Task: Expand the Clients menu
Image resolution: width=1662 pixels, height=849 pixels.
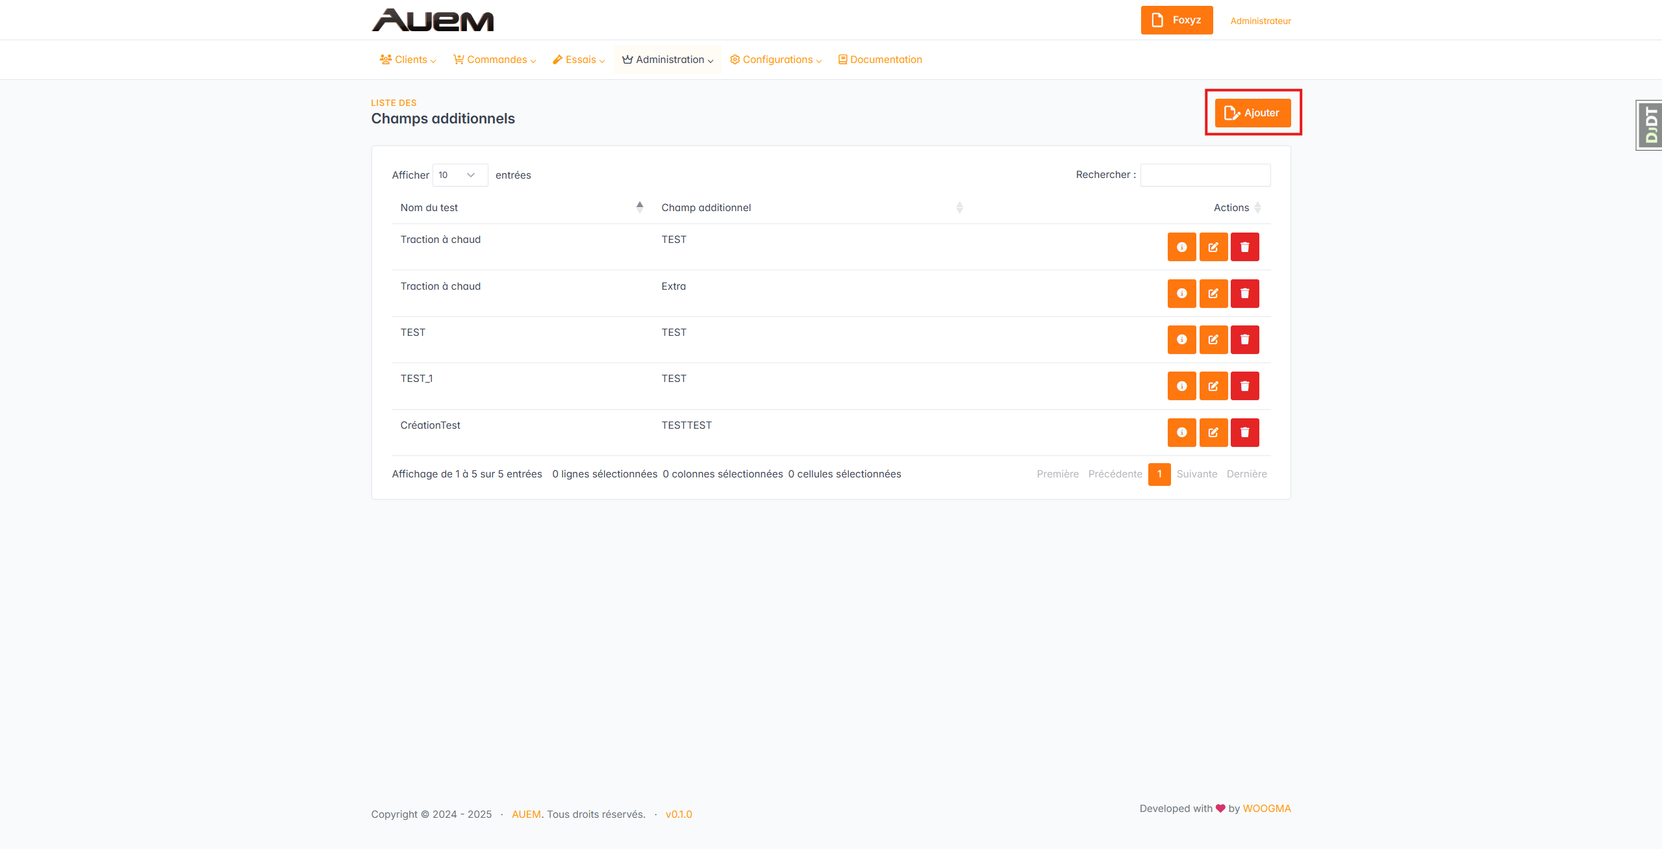Action: point(408,60)
